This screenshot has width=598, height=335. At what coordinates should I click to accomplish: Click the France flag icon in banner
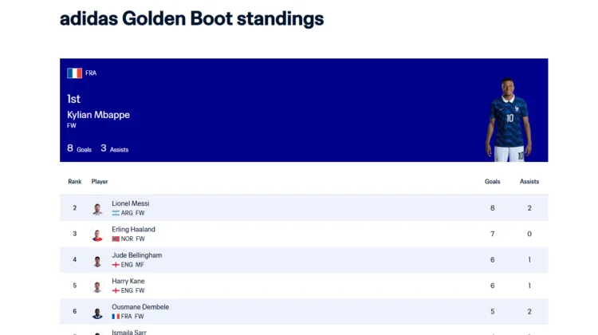(74, 73)
